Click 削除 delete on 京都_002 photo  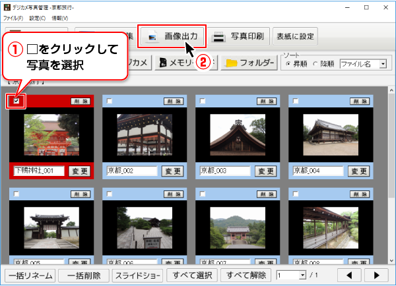(x=174, y=101)
